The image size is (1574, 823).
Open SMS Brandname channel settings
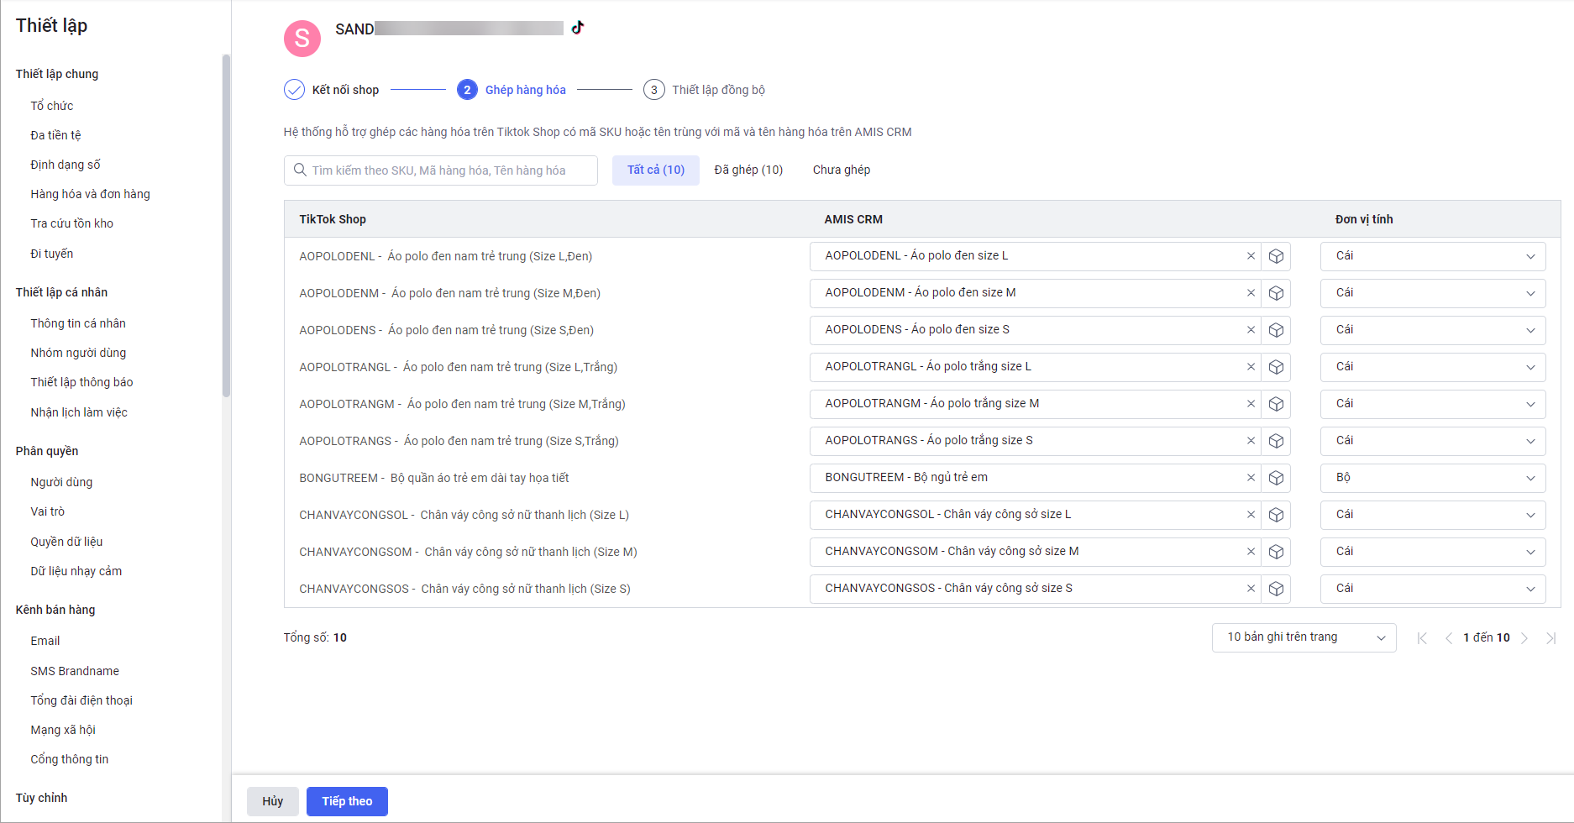75,671
